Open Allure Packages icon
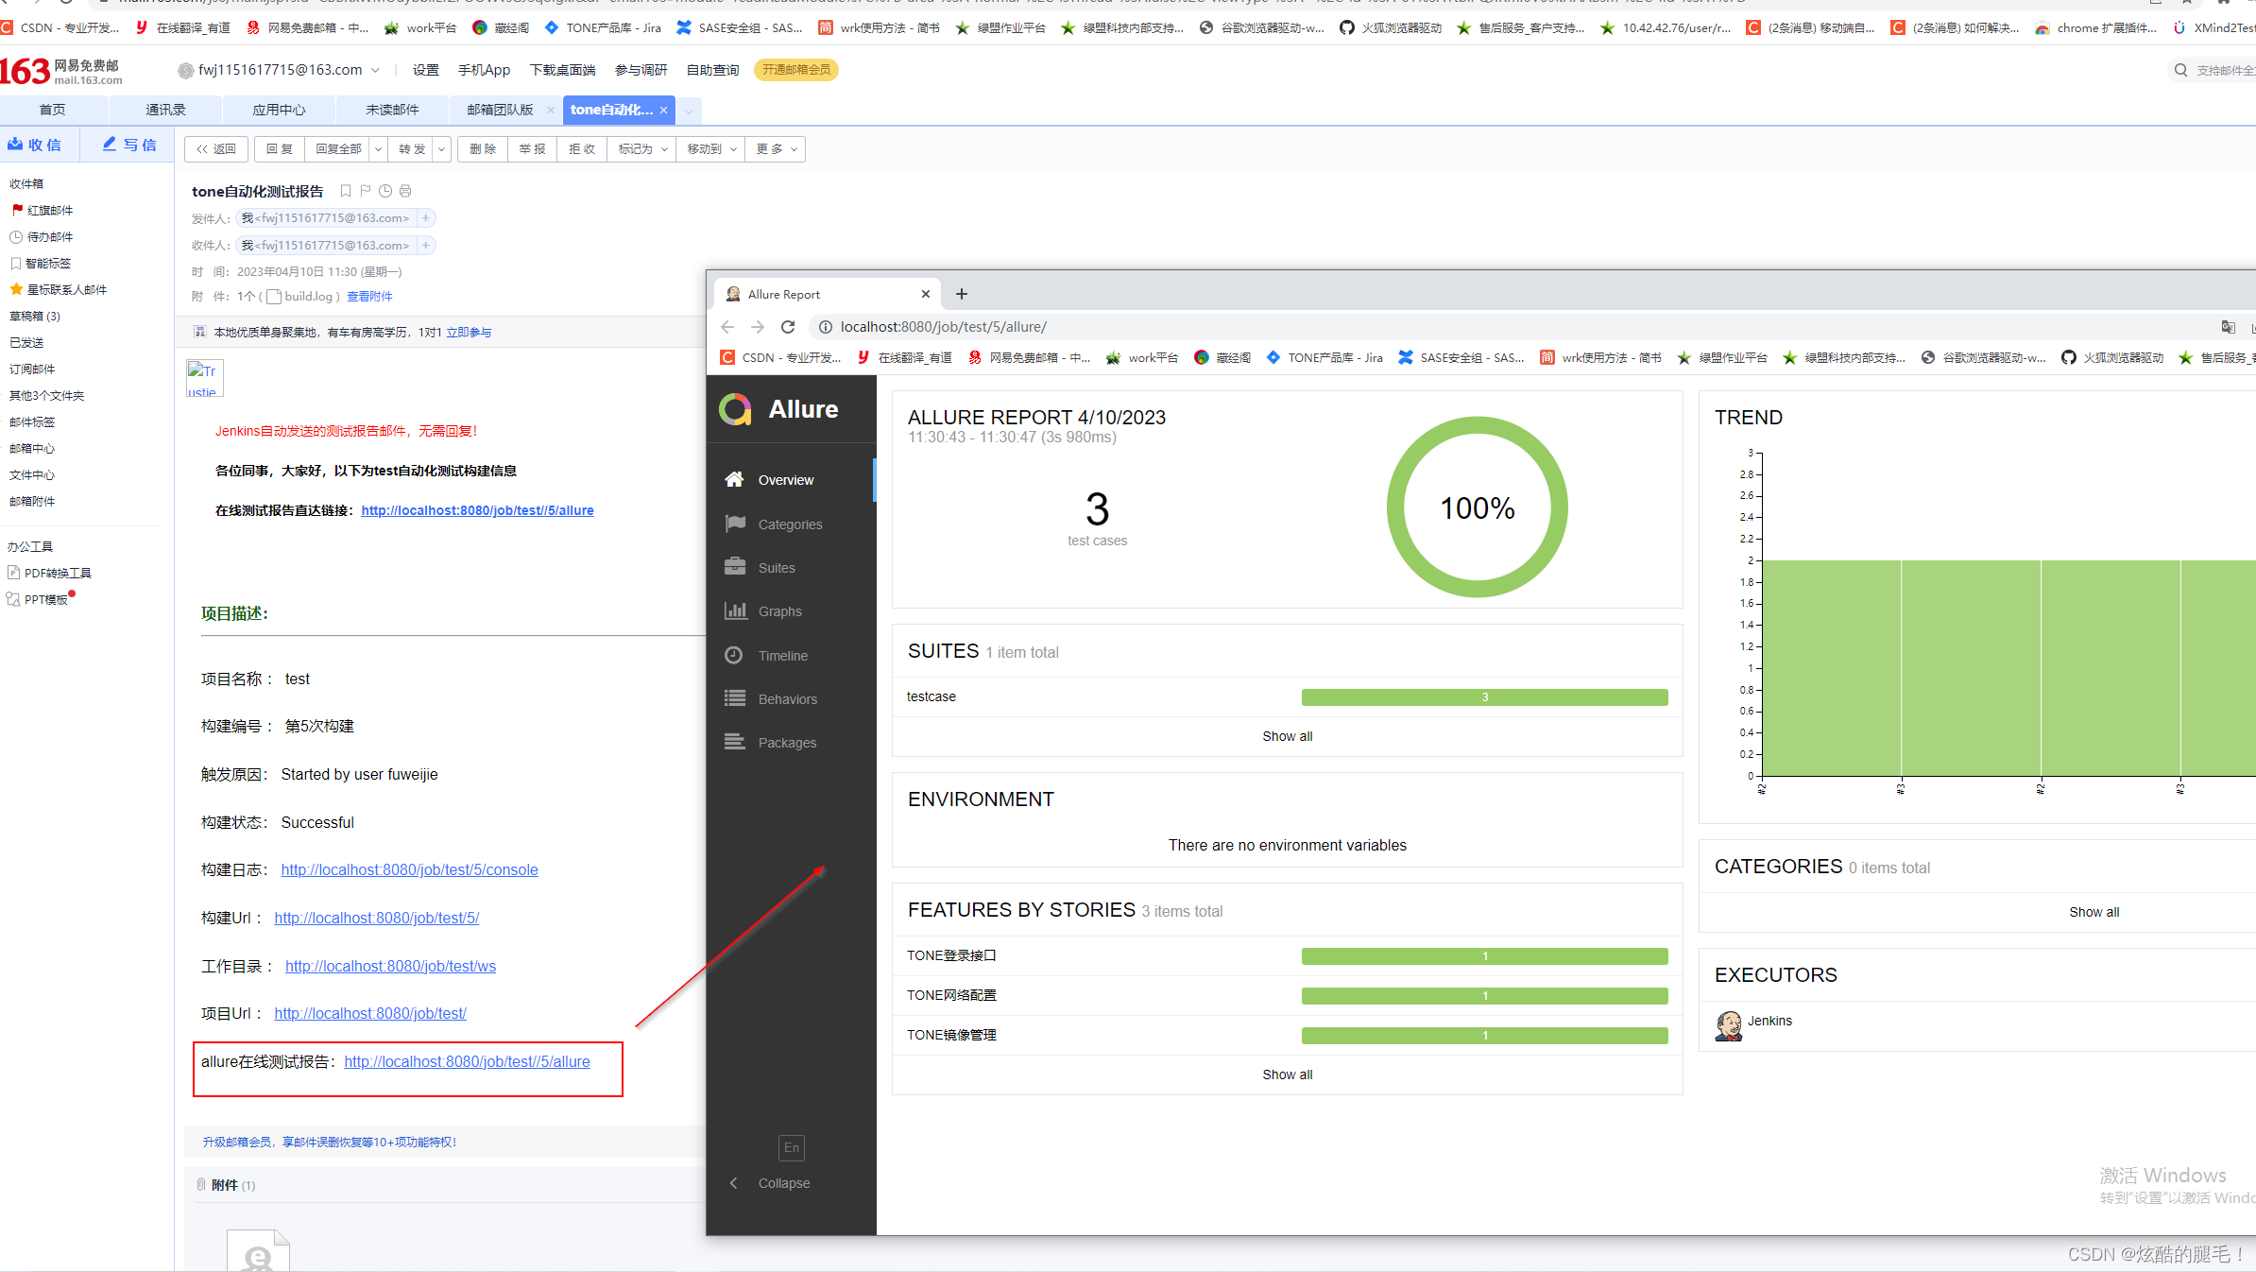This screenshot has width=2256, height=1272. coord(734,742)
